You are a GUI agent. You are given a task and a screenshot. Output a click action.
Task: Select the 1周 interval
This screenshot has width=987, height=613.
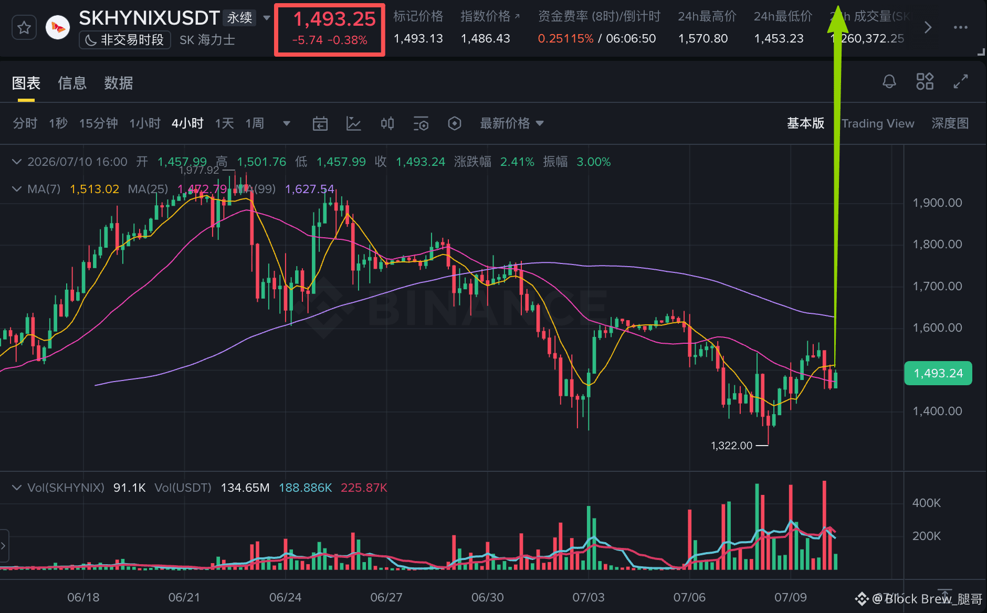[255, 123]
